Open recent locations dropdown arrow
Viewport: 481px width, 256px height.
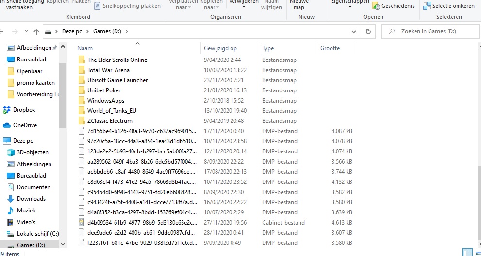(x=26, y=31)
